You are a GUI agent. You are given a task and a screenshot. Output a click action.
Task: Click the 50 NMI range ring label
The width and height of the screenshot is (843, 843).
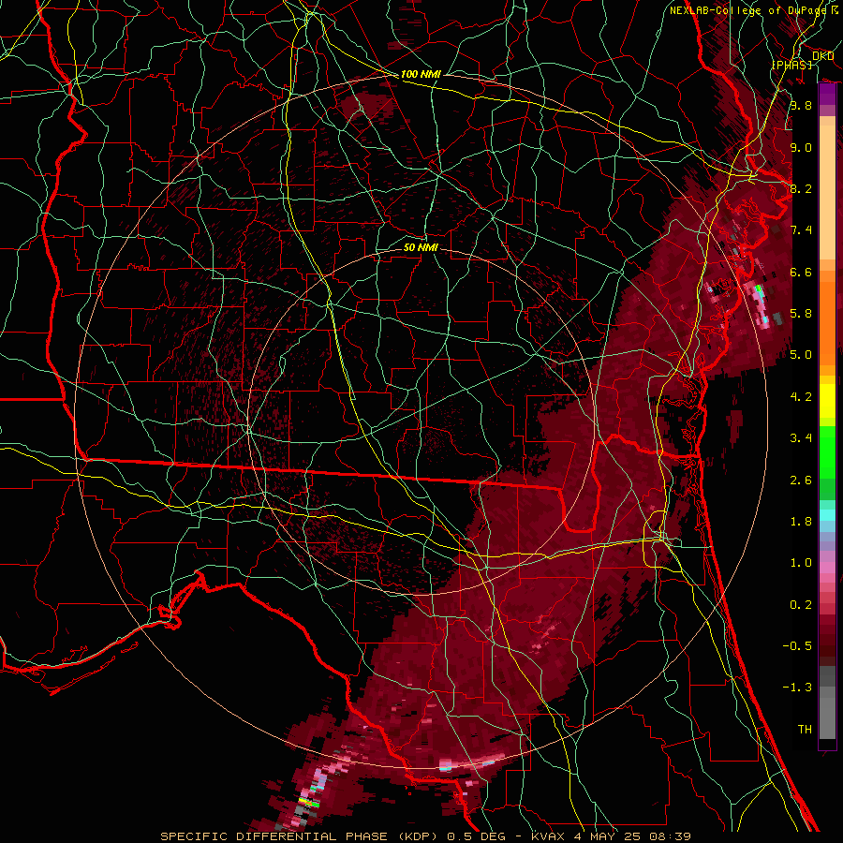(421, 247)
